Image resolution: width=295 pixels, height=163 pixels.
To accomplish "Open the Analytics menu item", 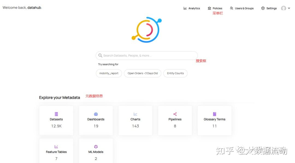I will click(x=192, y=8).
